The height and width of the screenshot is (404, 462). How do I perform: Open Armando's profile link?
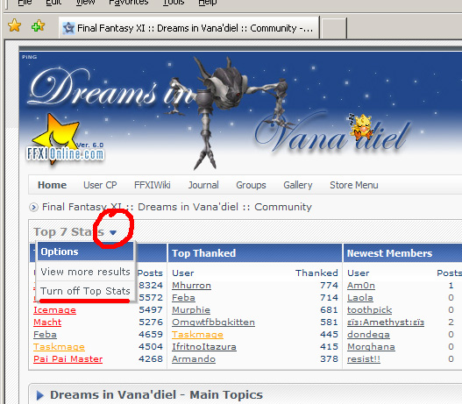194,359
